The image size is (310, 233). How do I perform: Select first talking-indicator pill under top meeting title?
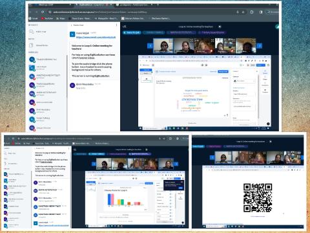(x=132, y=32)
